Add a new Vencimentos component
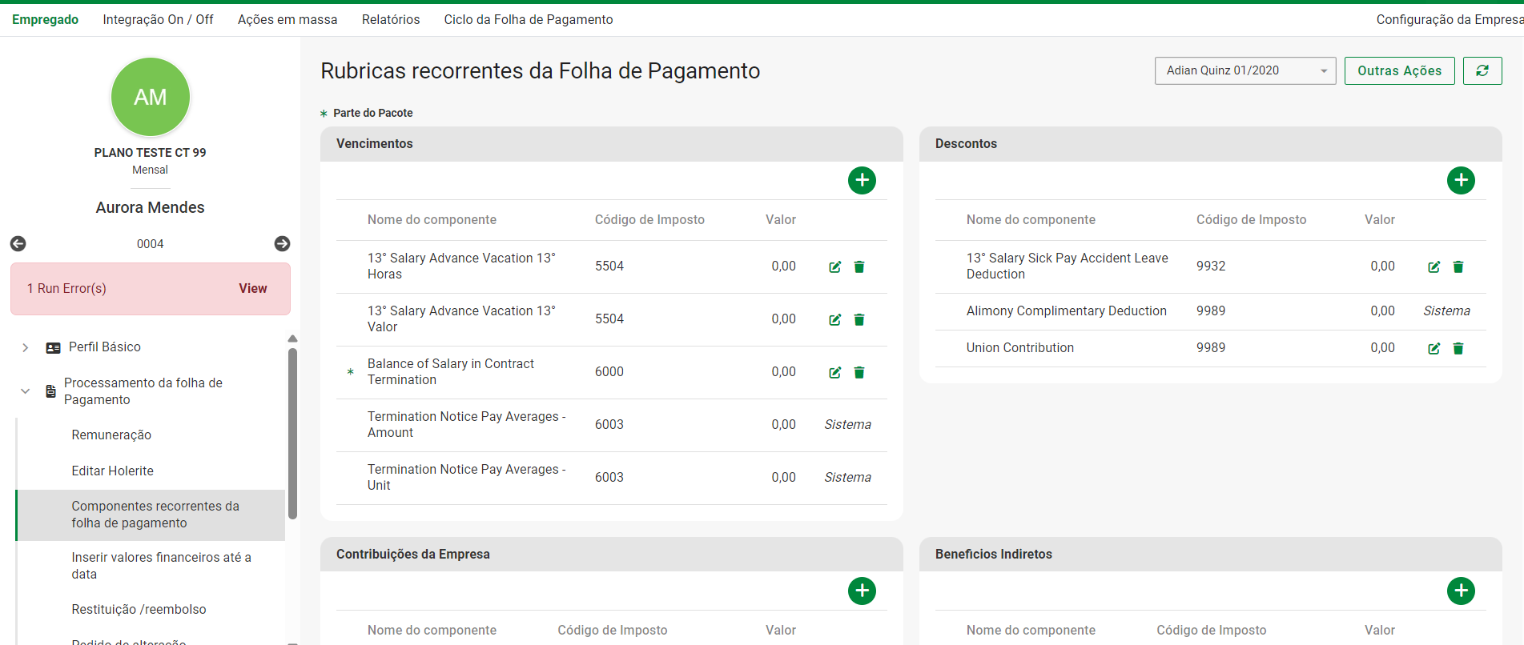The width and height of the screenshot is (1524, 645). coord(862,180)
